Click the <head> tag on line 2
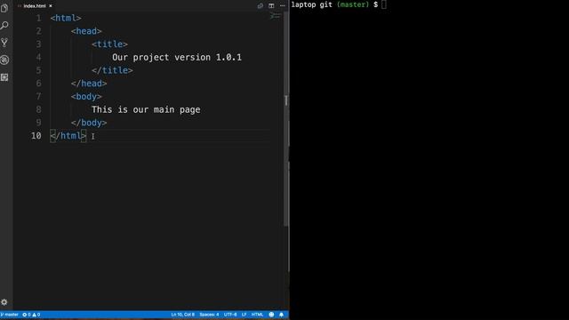 point(86,31)
